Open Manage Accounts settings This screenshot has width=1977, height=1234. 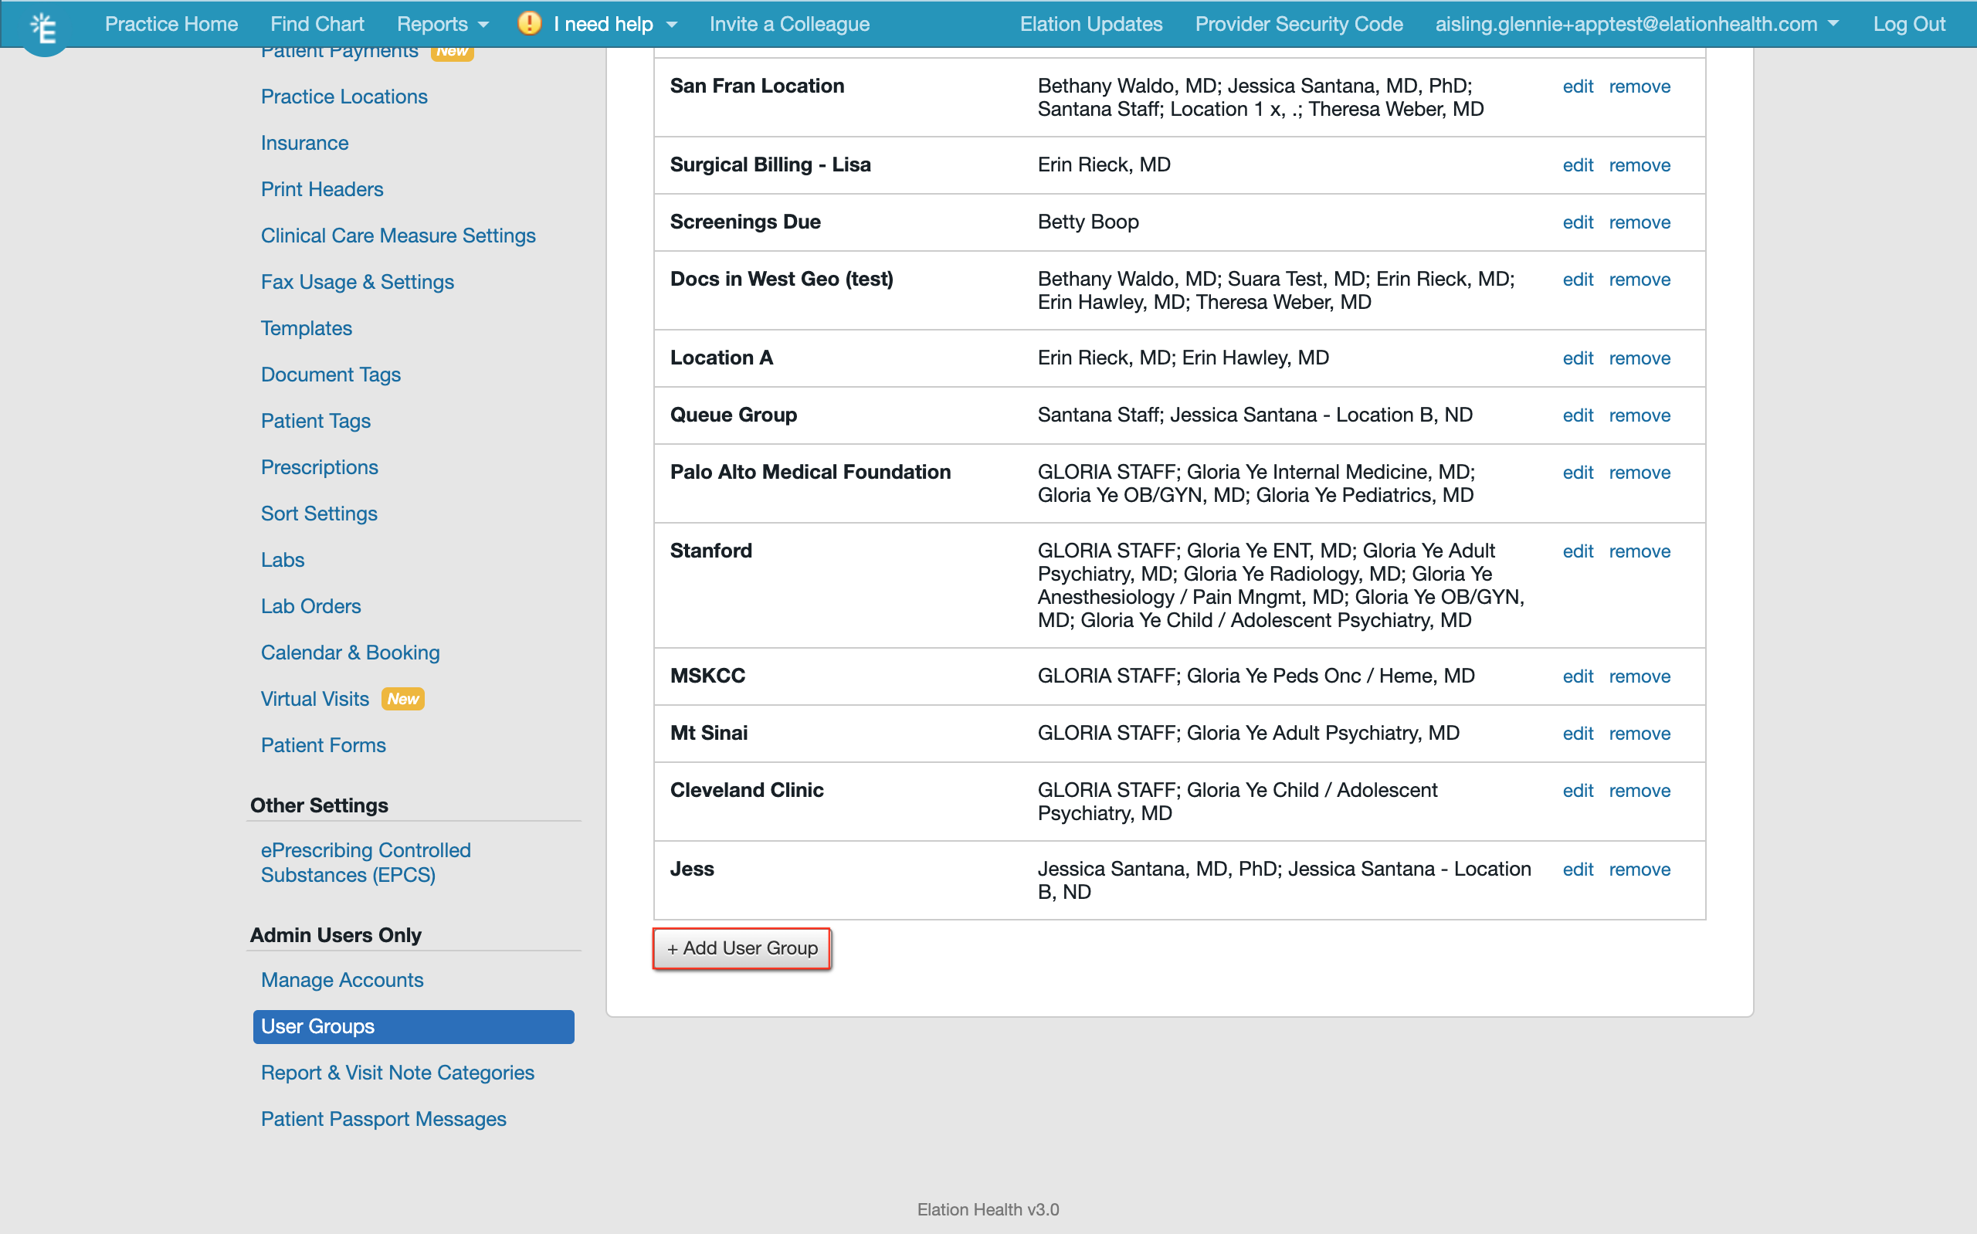pyautogui.click(x=342, y=979)
